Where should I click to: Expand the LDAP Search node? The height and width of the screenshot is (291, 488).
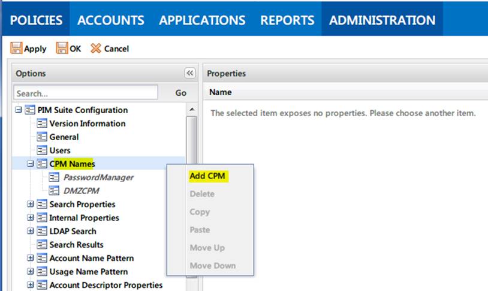click(x=30, y=231)
